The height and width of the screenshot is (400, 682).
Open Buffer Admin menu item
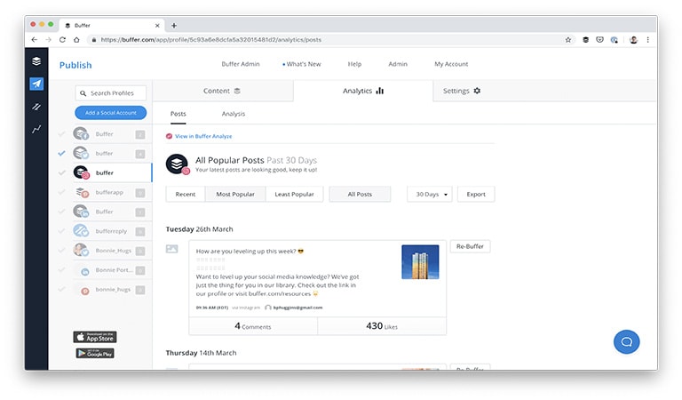(x=241, y=64)
